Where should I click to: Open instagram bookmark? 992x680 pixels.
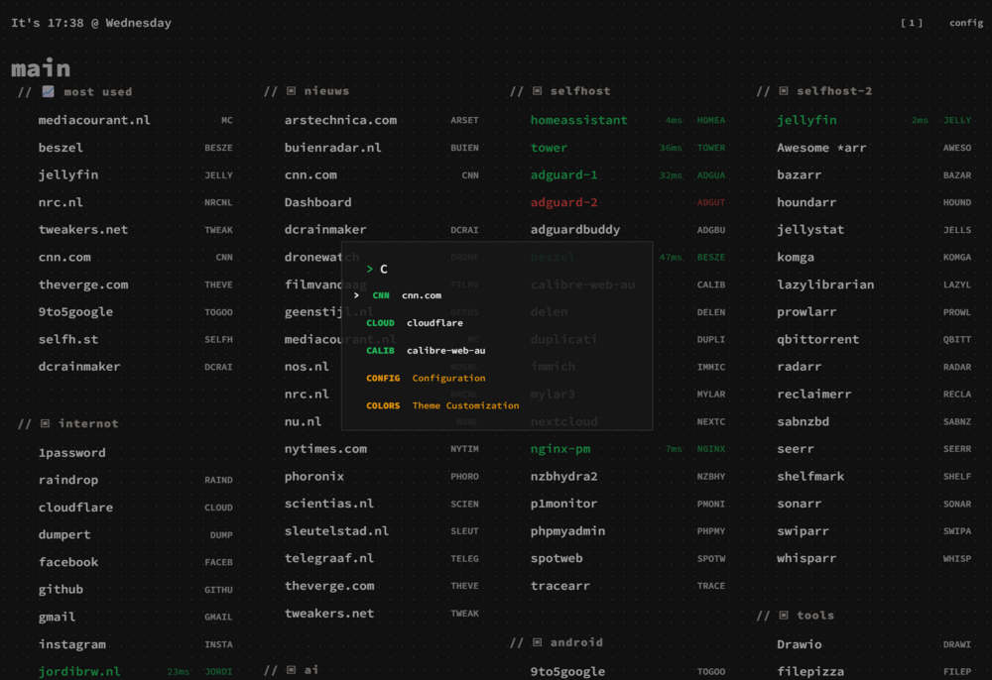tap(72, 644)
